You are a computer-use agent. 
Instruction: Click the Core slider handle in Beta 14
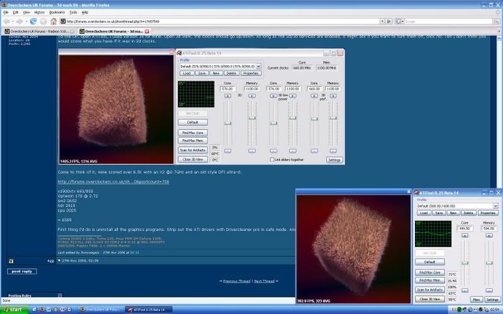click(466, 263)
